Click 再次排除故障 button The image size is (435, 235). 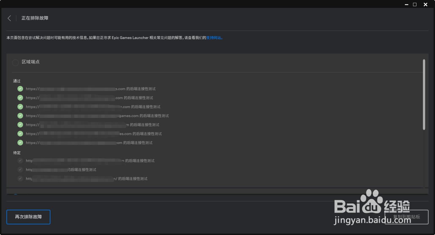(x=28, y=217)
